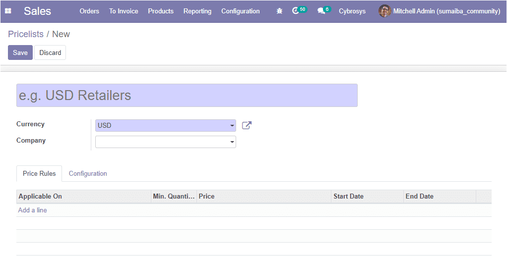
Task: Click the Currency field label
Action: (x=30, y=124)
